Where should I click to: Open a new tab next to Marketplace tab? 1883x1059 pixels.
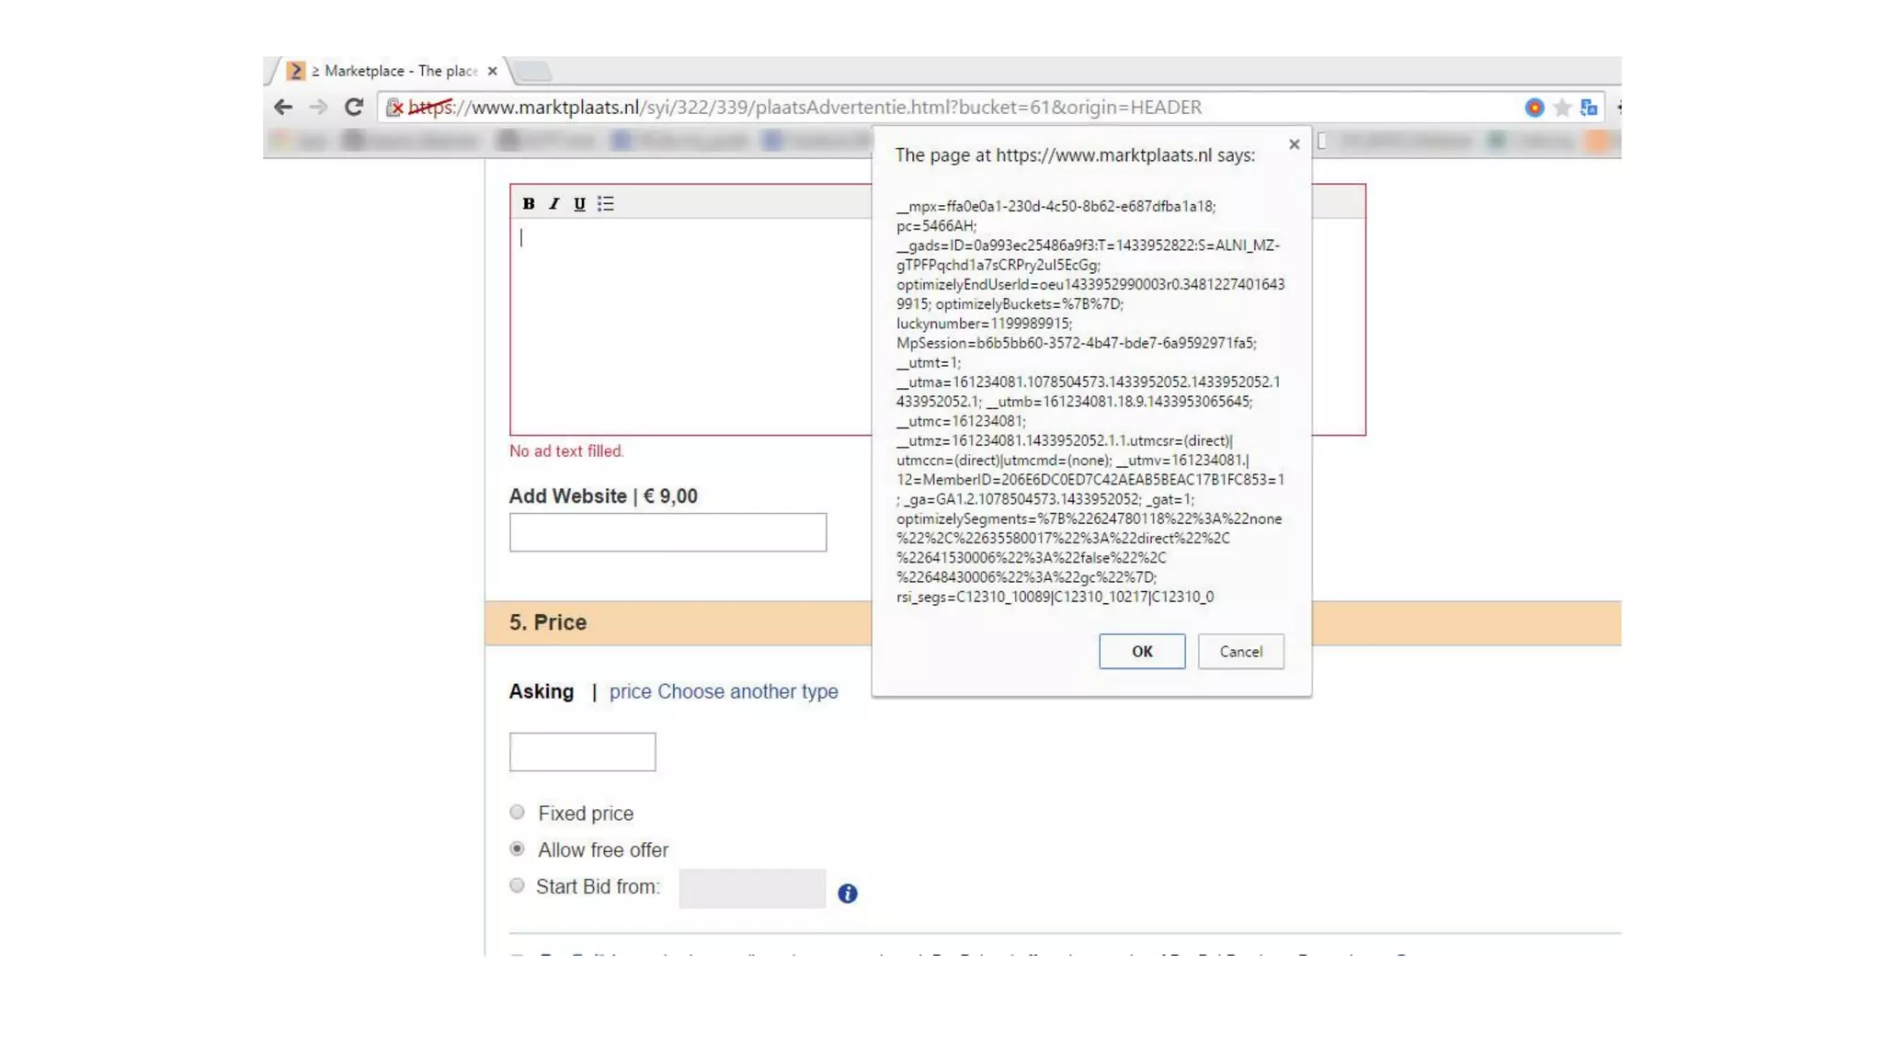tap(532, 71)
